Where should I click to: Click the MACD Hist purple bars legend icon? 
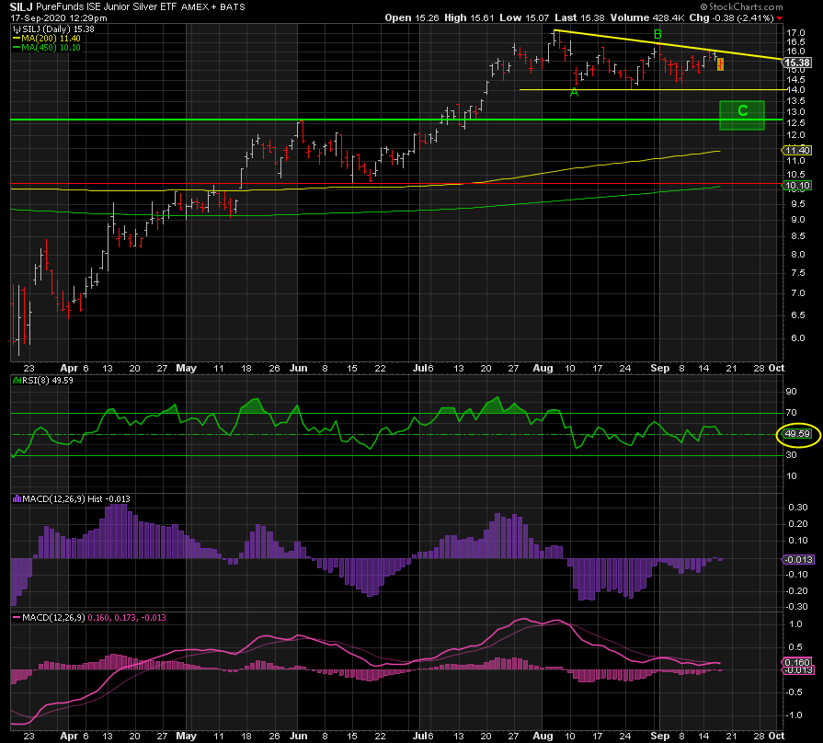pyautogui.click(x=17, y=499)
